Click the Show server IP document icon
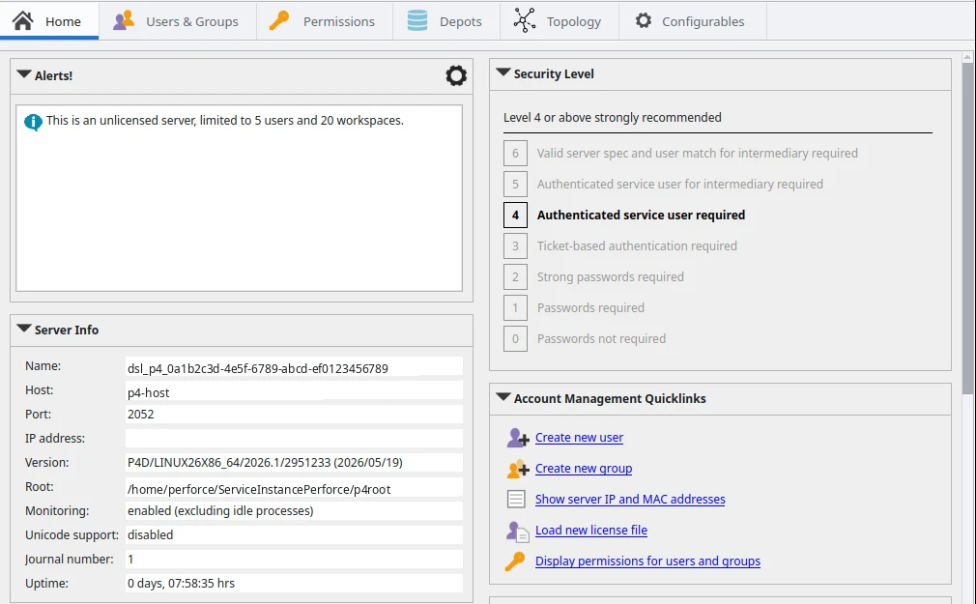The width and height of the screenshot is (976, 604). point(516,500)
